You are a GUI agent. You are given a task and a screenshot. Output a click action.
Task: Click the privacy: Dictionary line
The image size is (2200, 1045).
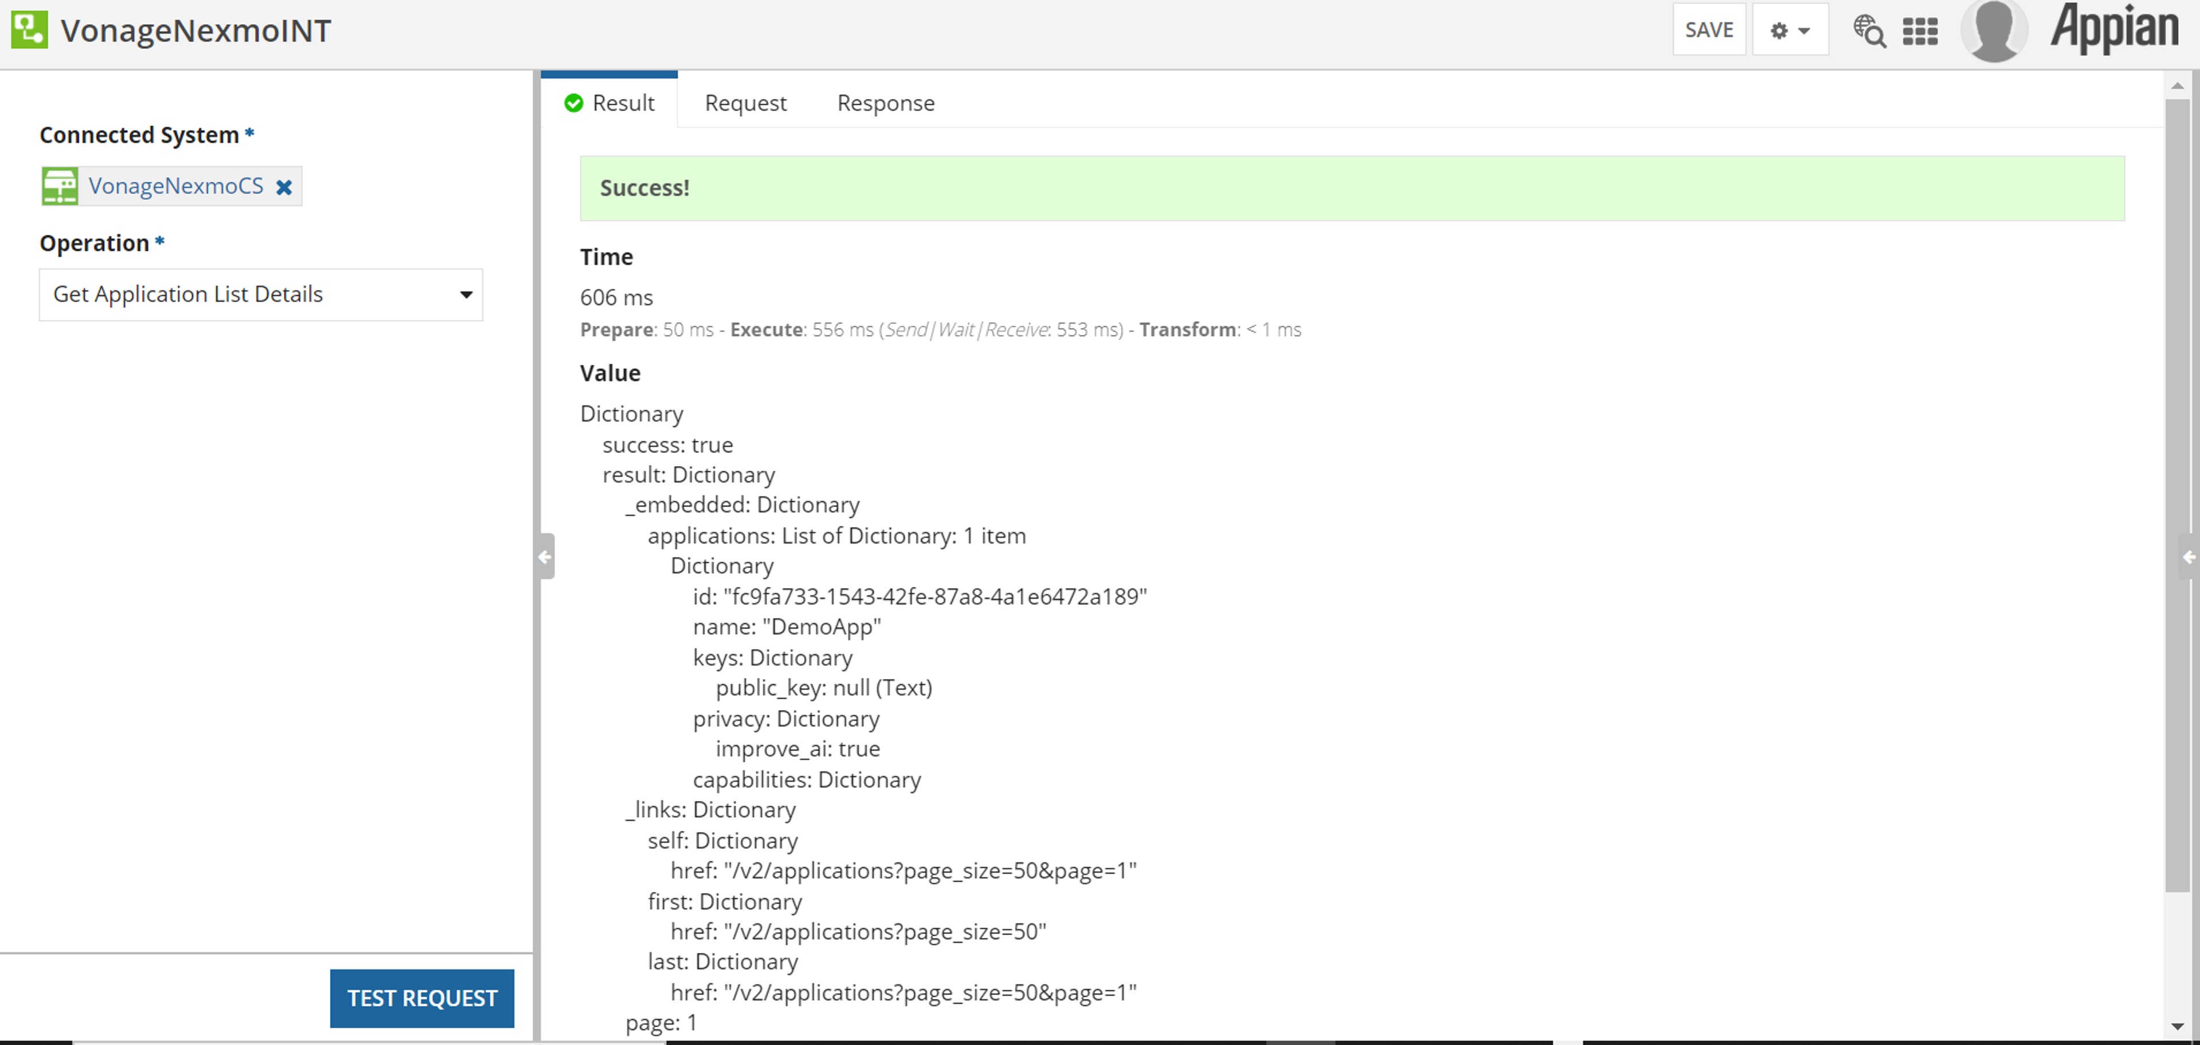pos(787,719)
